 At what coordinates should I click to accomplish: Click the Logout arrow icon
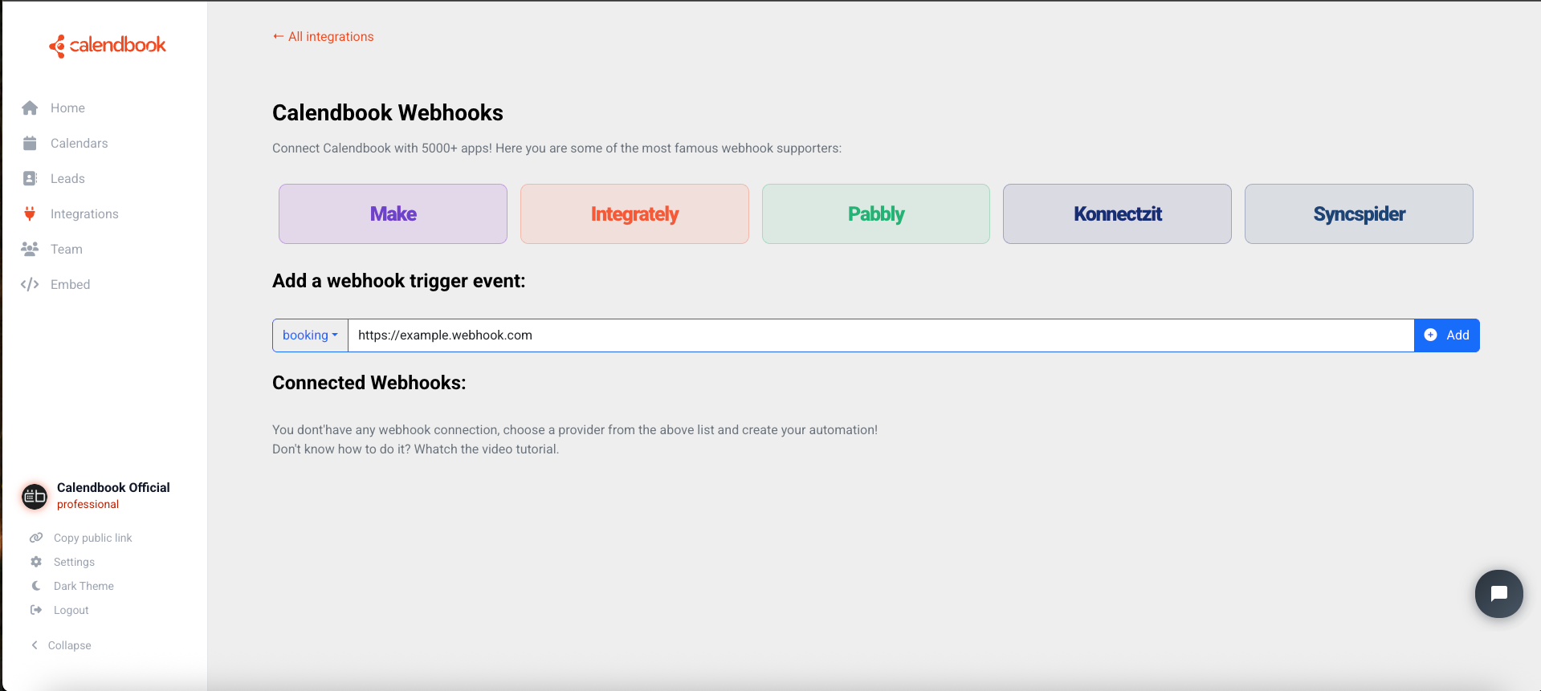pos(36,610)
